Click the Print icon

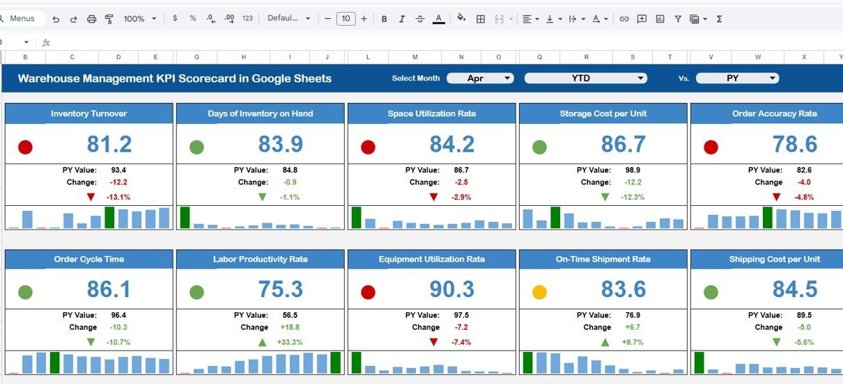point(91,19)
